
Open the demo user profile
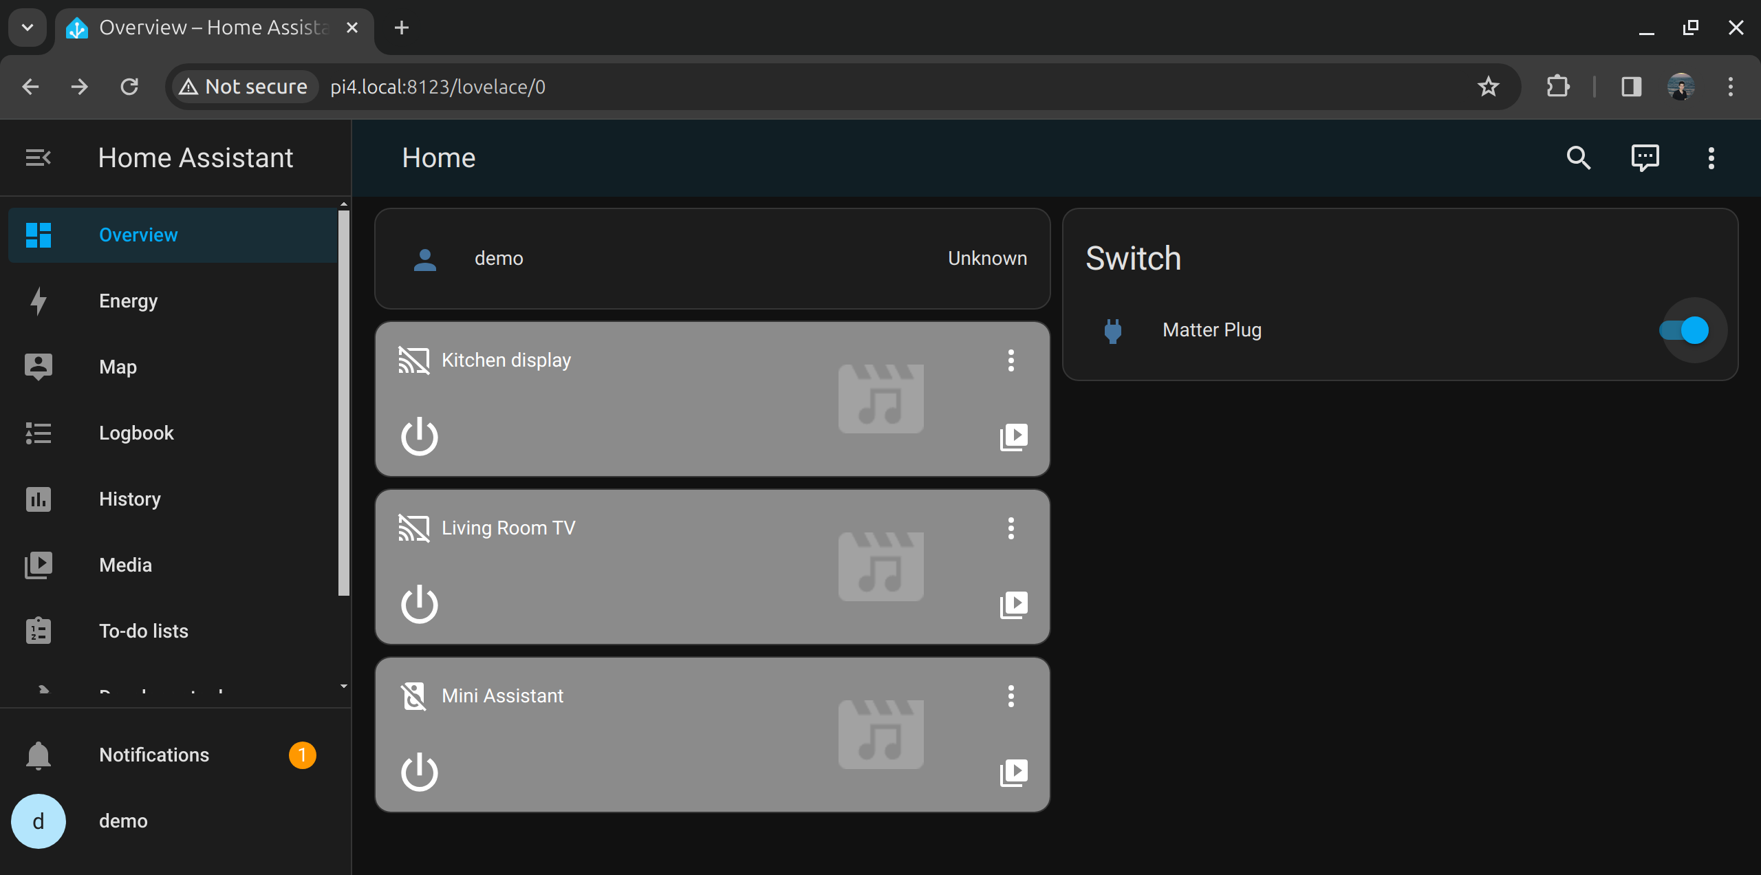[123, 821]
